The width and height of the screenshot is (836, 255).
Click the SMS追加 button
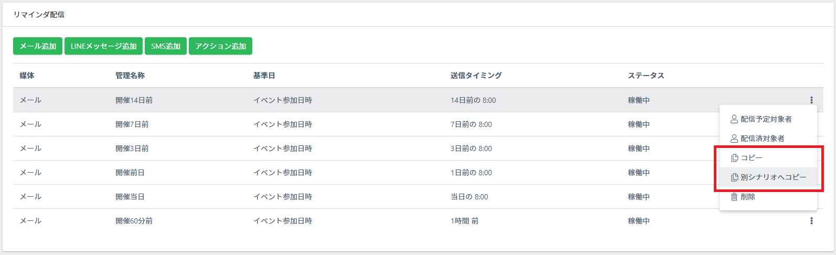(166, 46)
